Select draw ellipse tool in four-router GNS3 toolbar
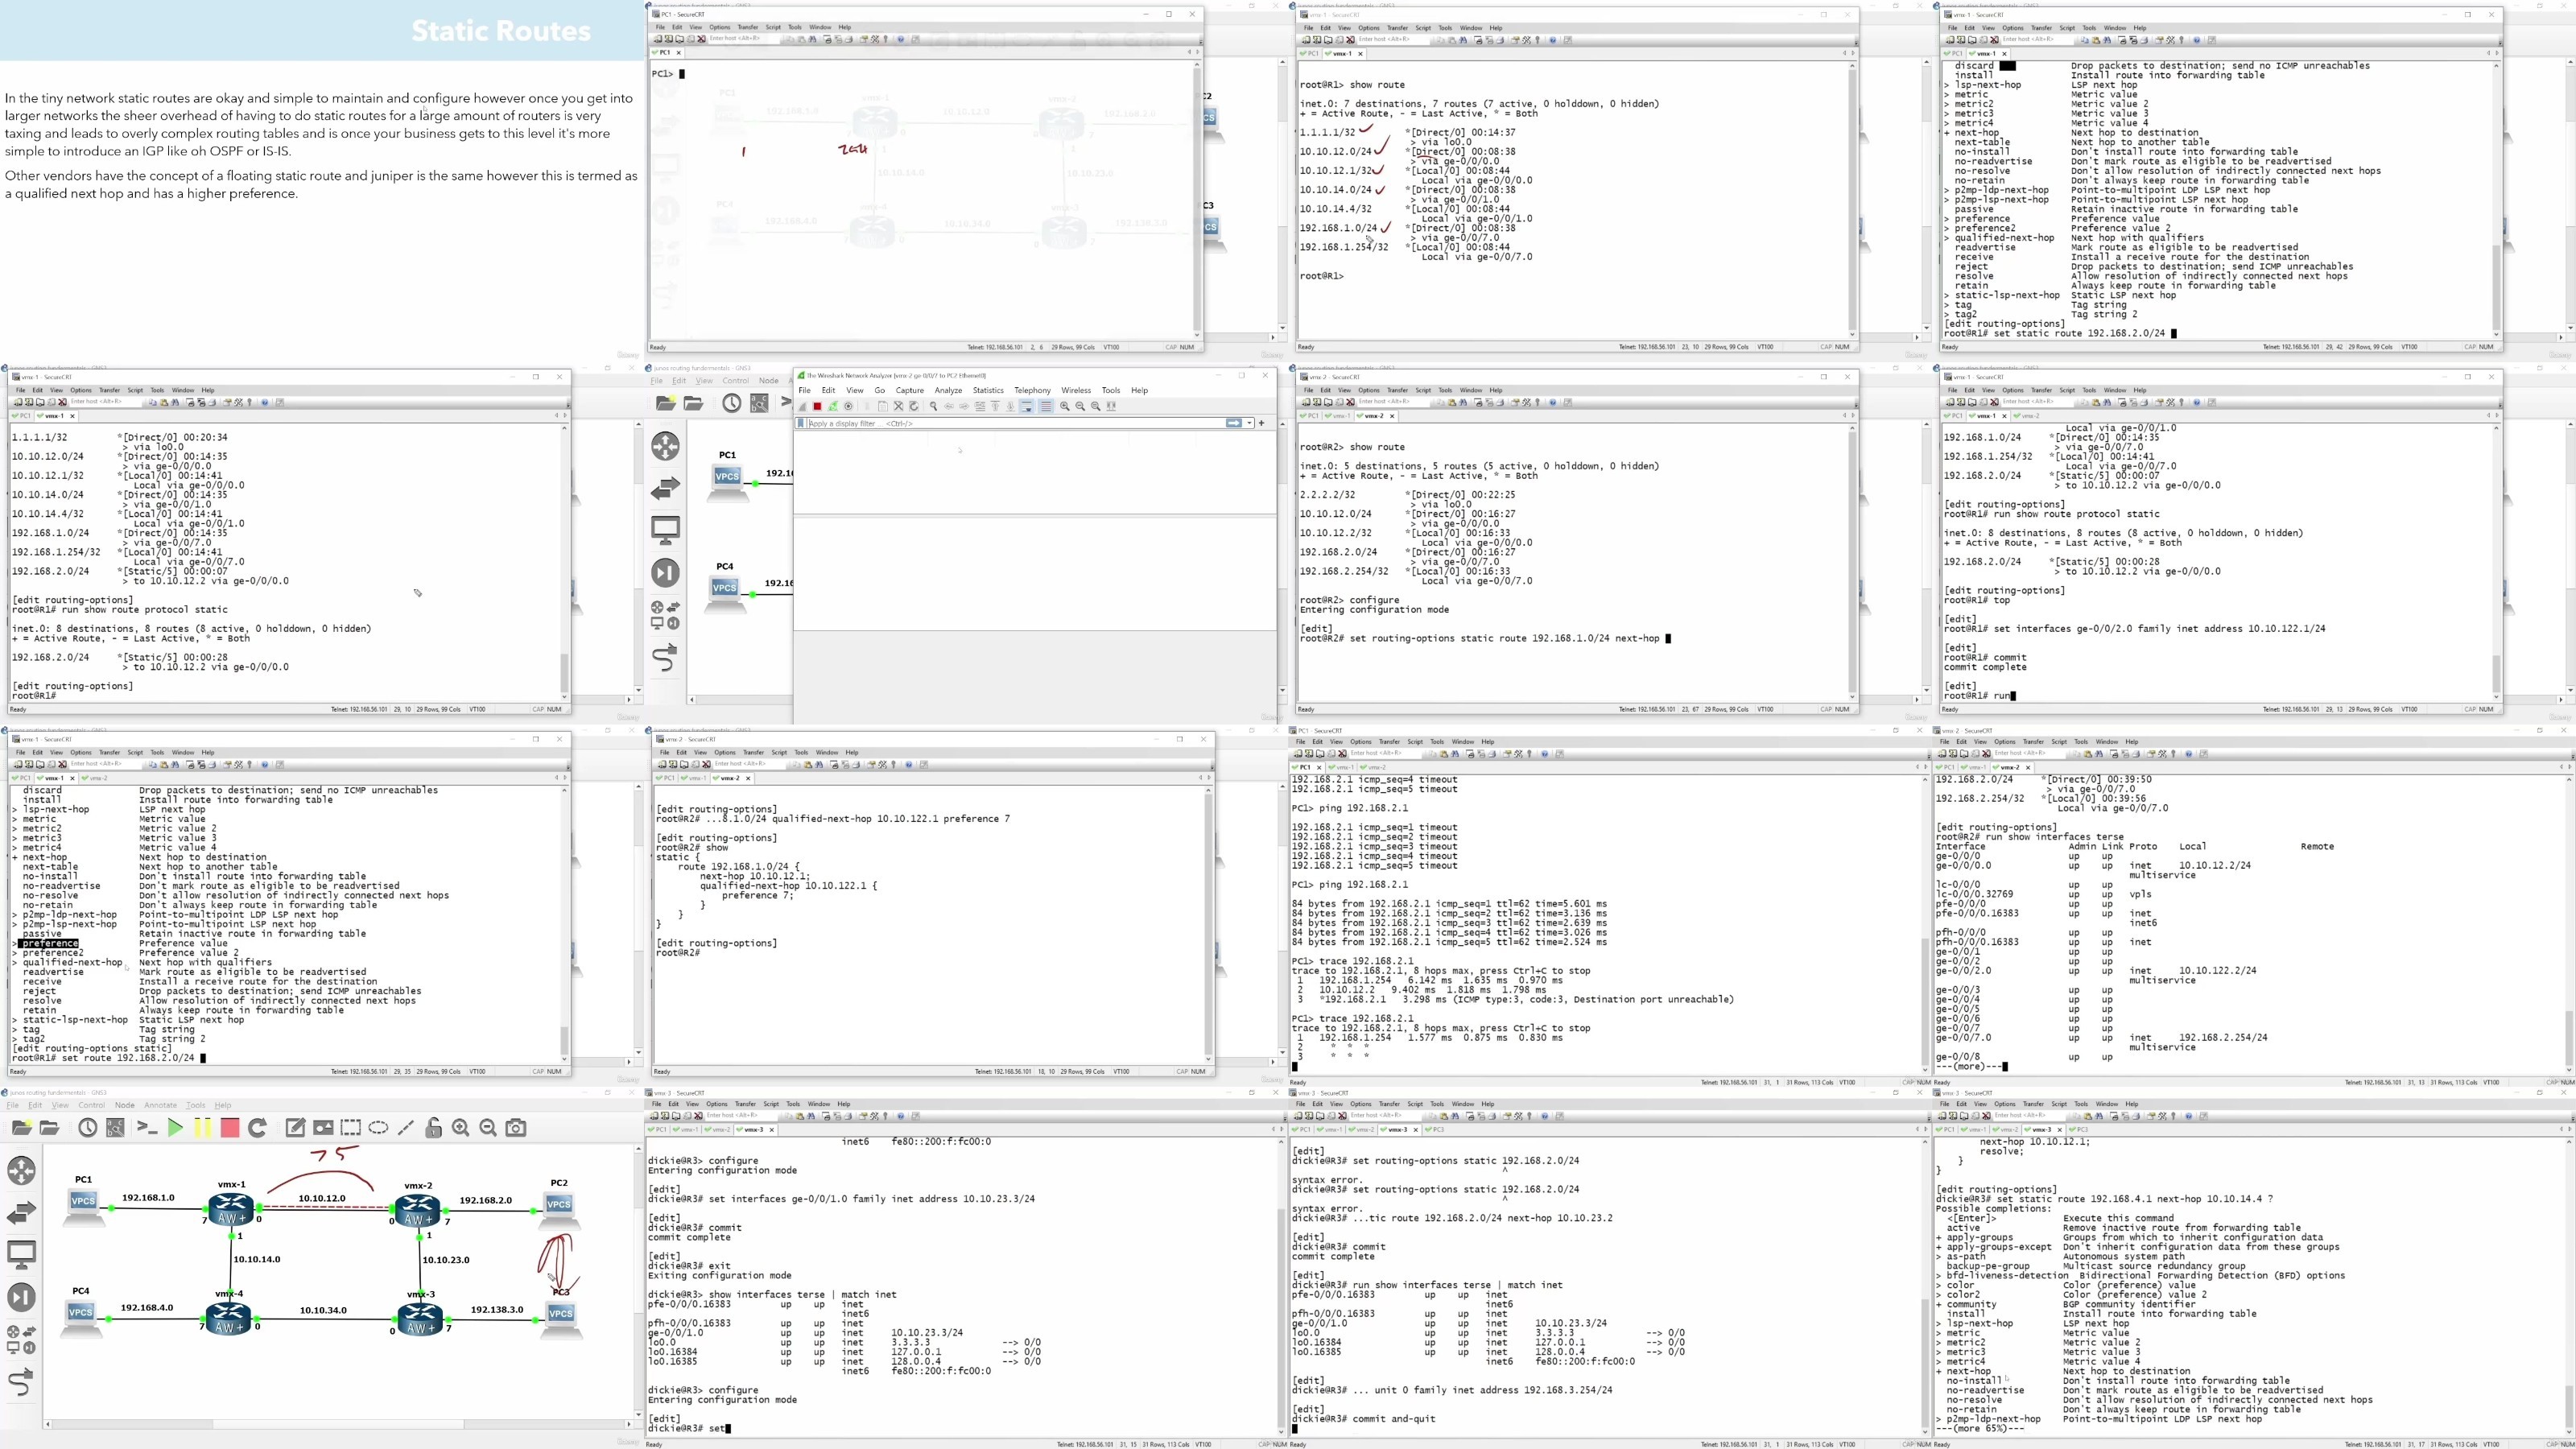Image resolution: width=2576 pixels, height=1449 pixels. (378, 1128)
